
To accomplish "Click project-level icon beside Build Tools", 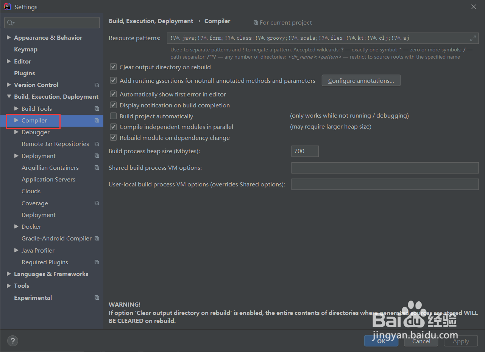I will 97,109.
